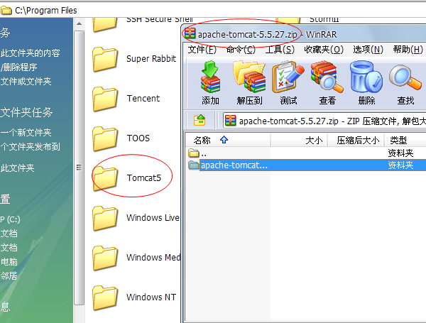Image resolution: width=426 pixels, height=323 pixels.
Task: Open the 工具(S) menu
Action: (280, 50)
